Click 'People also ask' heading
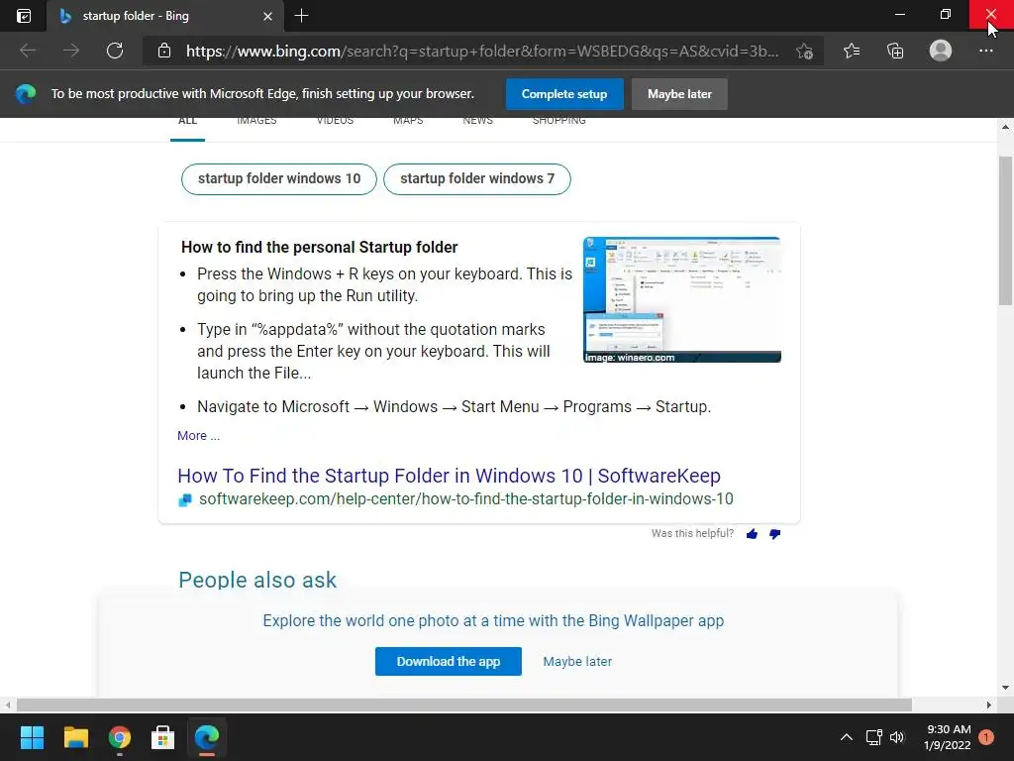 (257, 580)
